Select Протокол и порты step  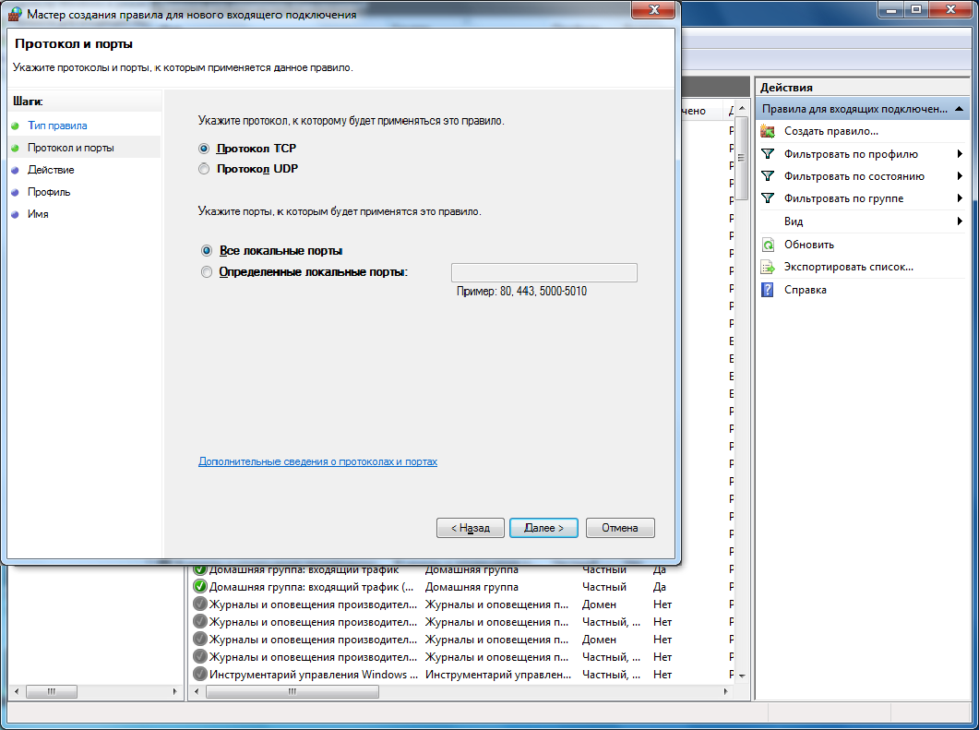pos(70,148)
